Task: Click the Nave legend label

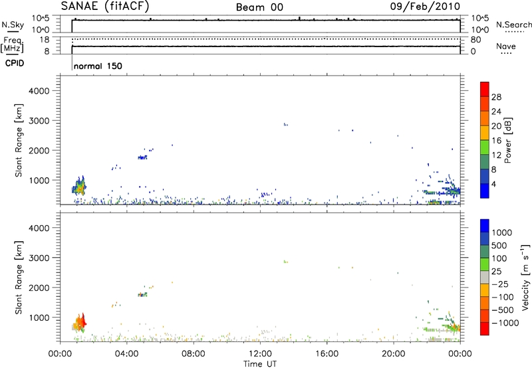Action: [x=506, y=46]
